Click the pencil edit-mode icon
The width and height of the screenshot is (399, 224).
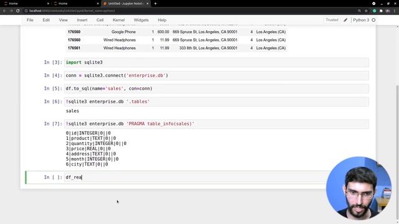(345, 20)
